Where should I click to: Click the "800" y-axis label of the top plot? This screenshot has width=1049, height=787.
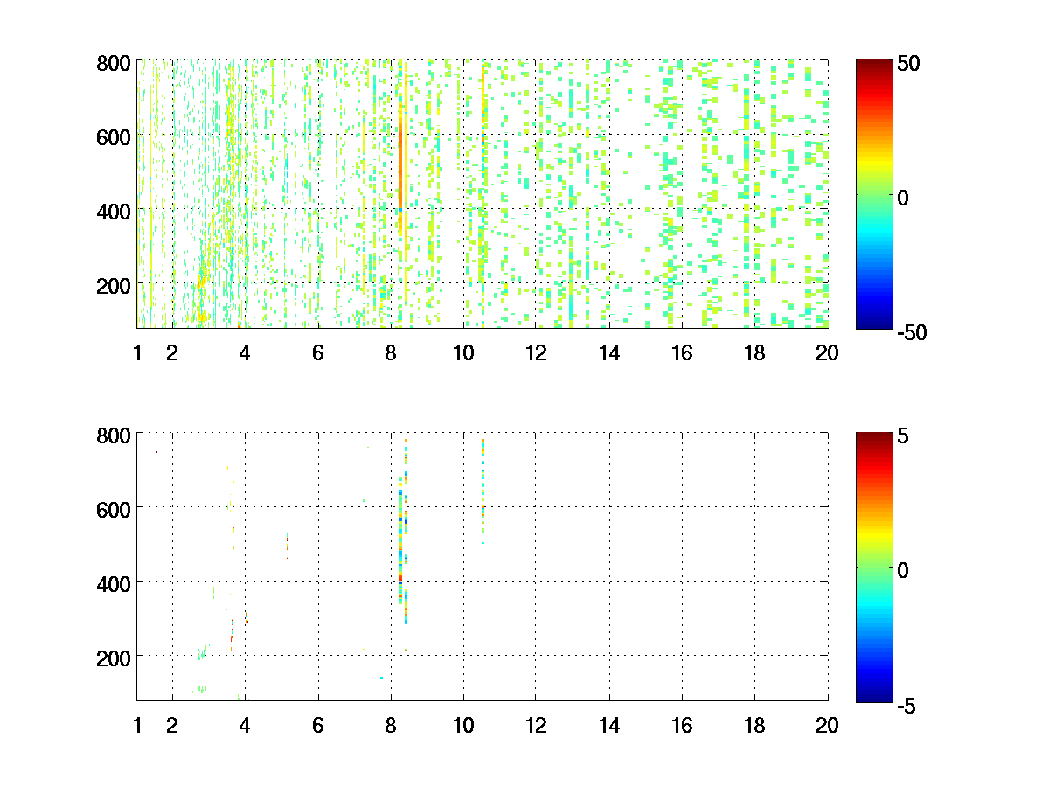tap(114, 63)
